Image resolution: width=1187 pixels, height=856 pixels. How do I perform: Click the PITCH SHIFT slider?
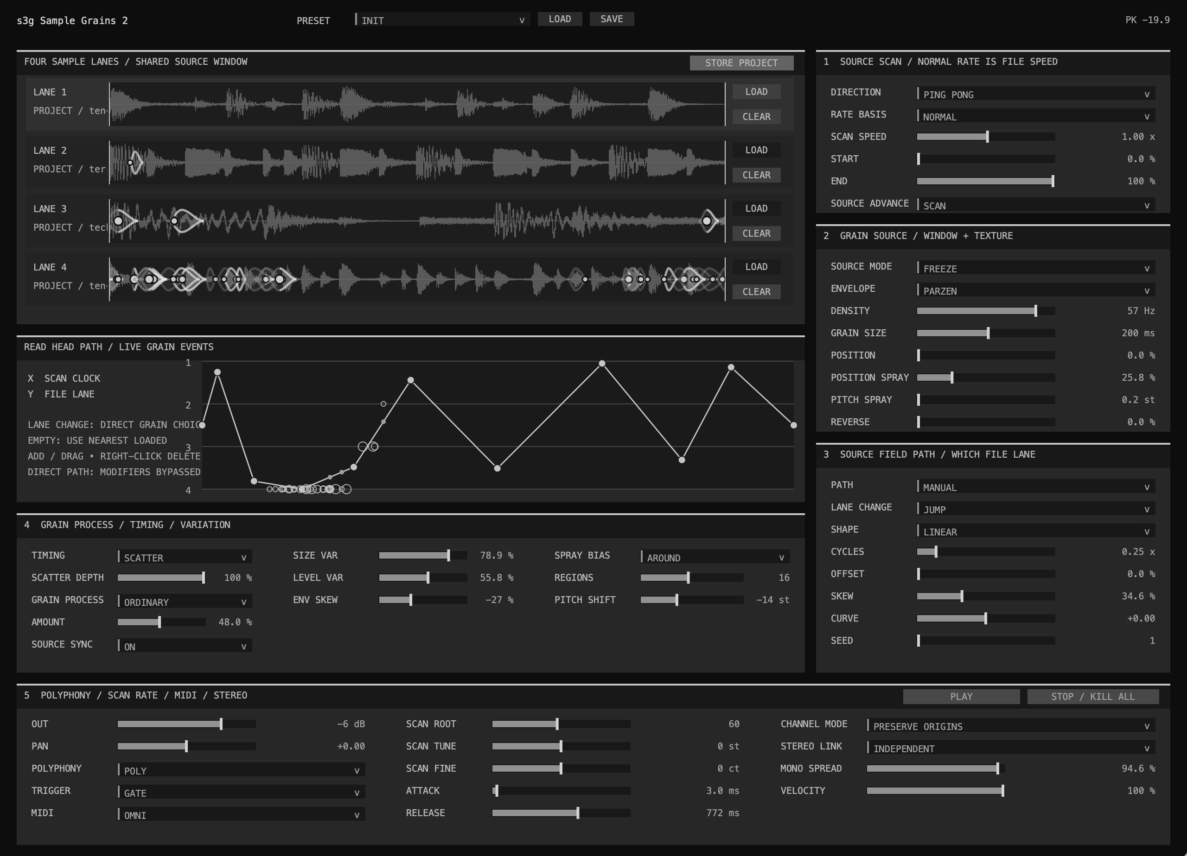(x=692, y=600)
